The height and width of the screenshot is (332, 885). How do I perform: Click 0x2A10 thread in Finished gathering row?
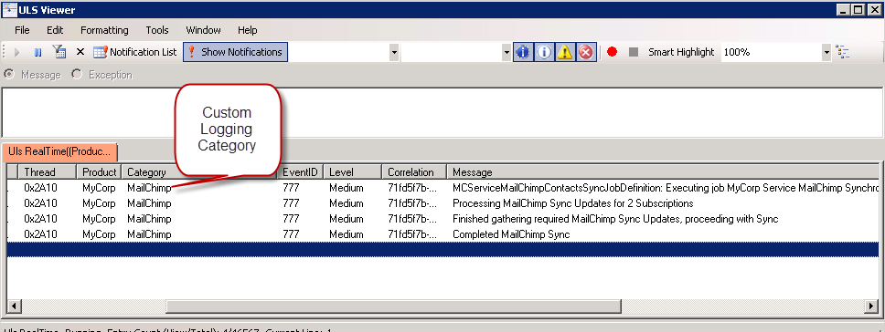(x=39, y=219)
